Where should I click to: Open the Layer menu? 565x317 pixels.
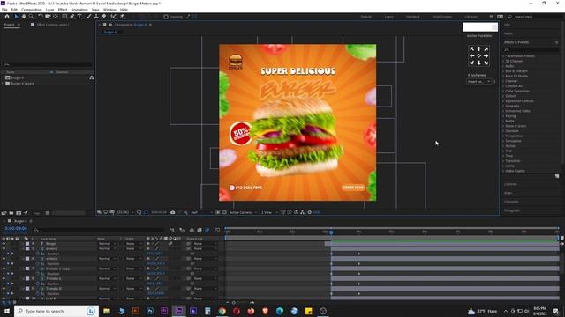click(50, 10)
